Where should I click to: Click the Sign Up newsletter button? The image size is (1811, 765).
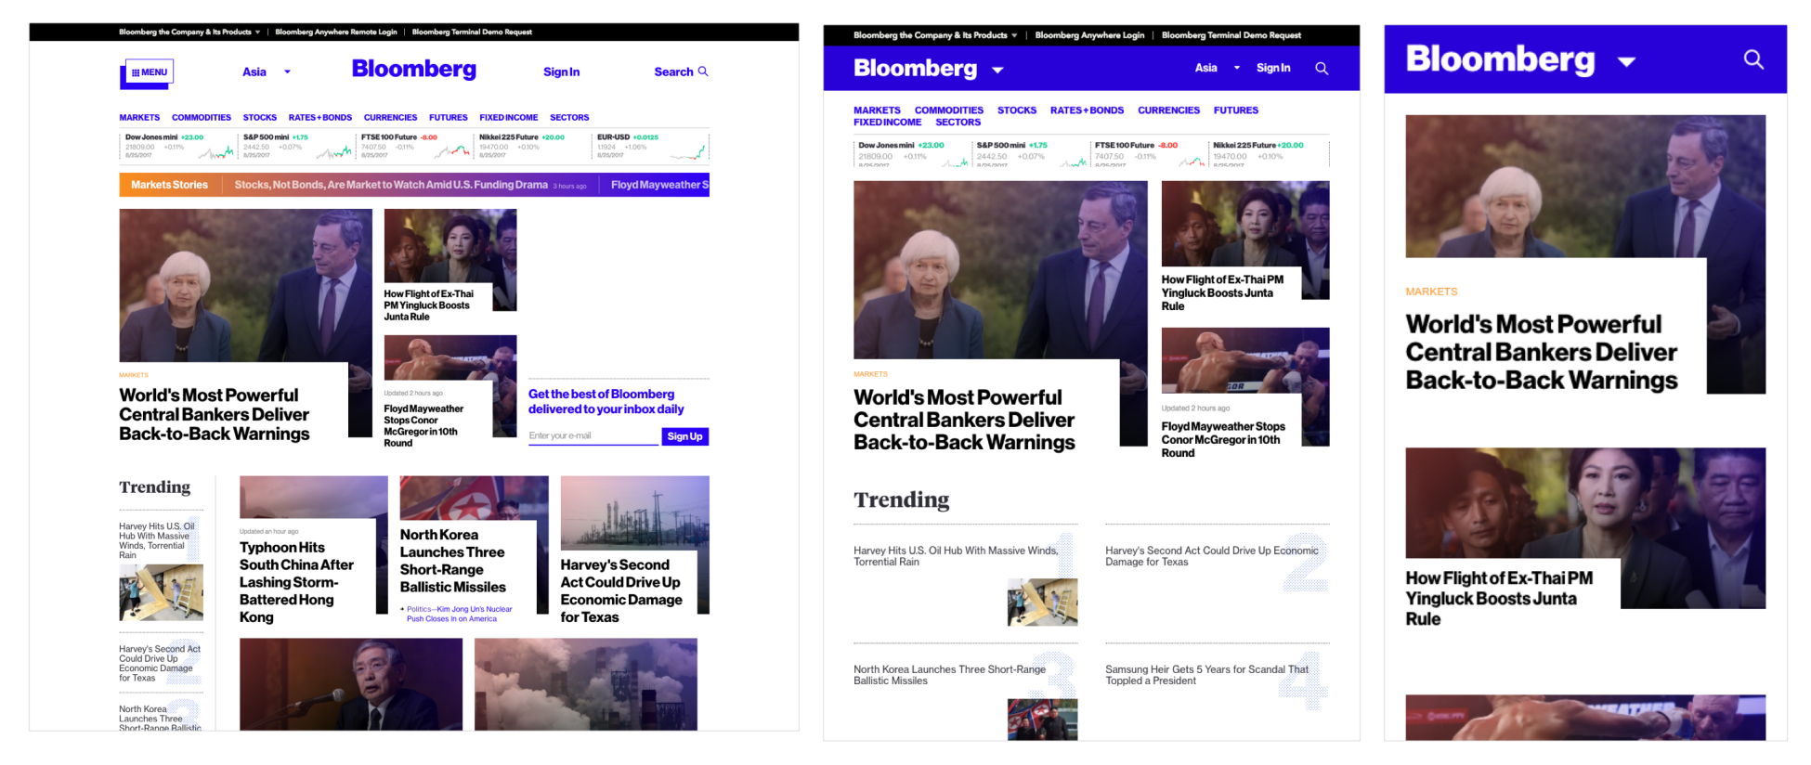pyautogui.click(x=685, y=436)
